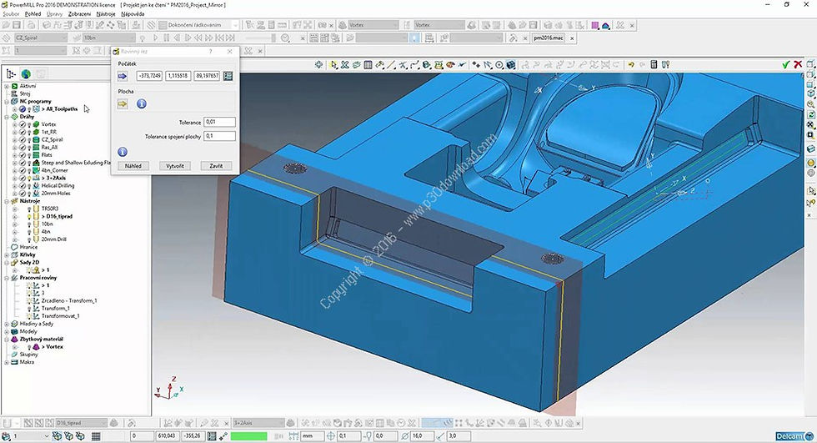Click the Tolerance spojení plochy input field
817x443 pixels.
pos(219,136)
